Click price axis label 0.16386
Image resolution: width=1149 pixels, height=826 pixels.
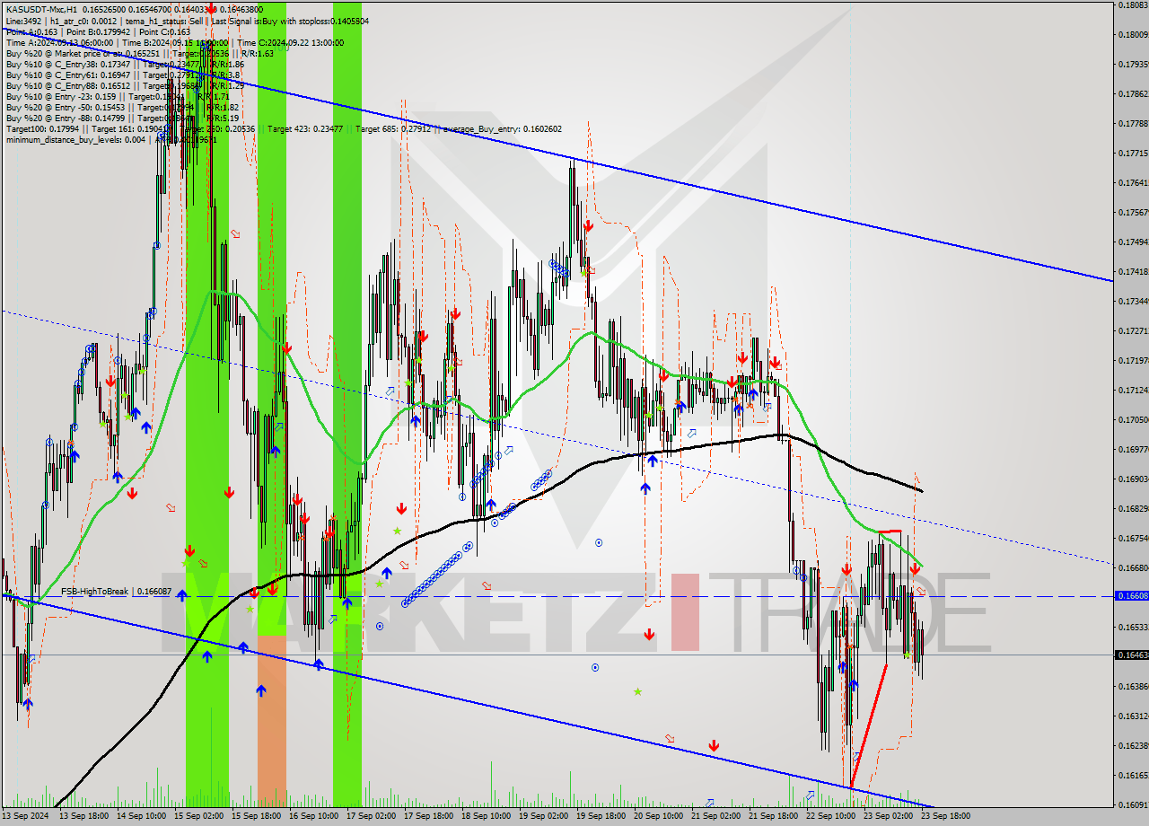point(1133,687)
